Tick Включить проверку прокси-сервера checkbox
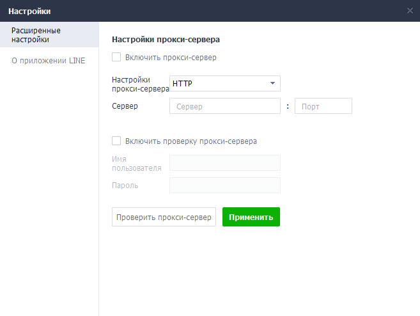The width and height of the screenshot is (420, 316). tap(116, 141)
